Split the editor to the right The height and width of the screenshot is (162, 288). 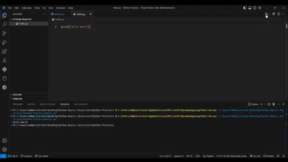coord(279,14)
